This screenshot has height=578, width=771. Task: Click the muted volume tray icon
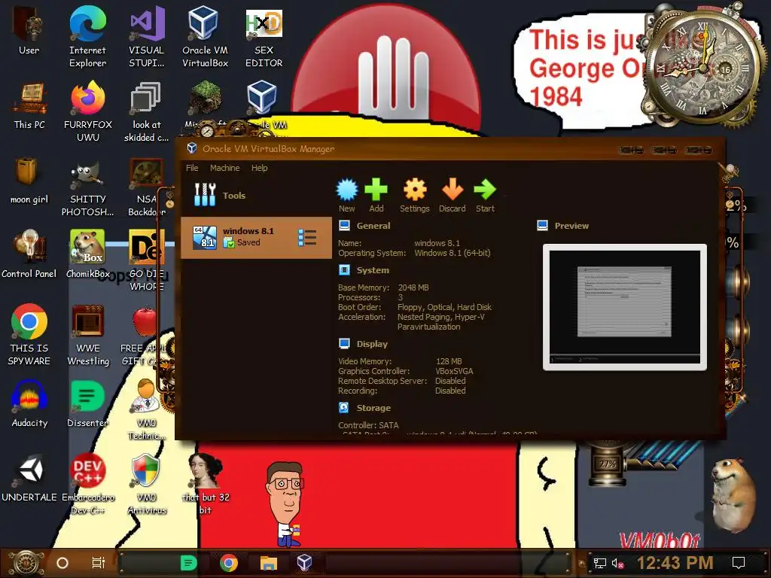coord(617,563)
